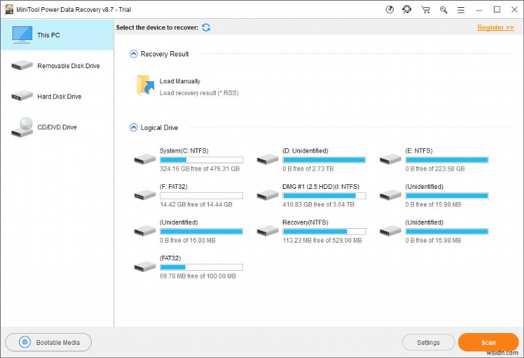This screenshot has height=358, width=524.
Task: Click the support chat icon in title bar
Action: click(x=407, y=9)
